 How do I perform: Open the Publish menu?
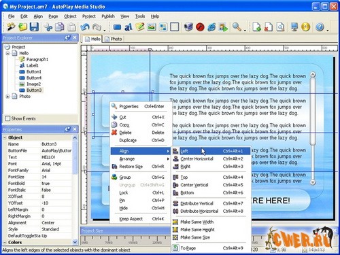(x=108, y=16)
